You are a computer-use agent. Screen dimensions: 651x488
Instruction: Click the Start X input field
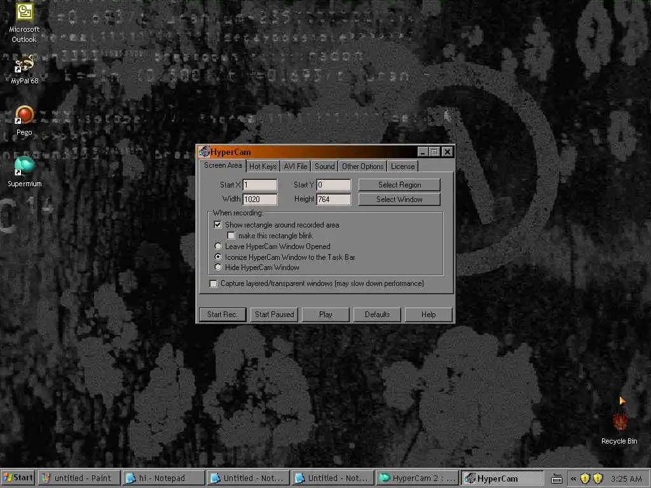pyautogui.click(x=260, y=185)
